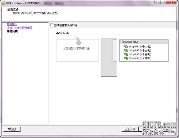Select dvUplink2 (0 个主机) row

point(138,50)
